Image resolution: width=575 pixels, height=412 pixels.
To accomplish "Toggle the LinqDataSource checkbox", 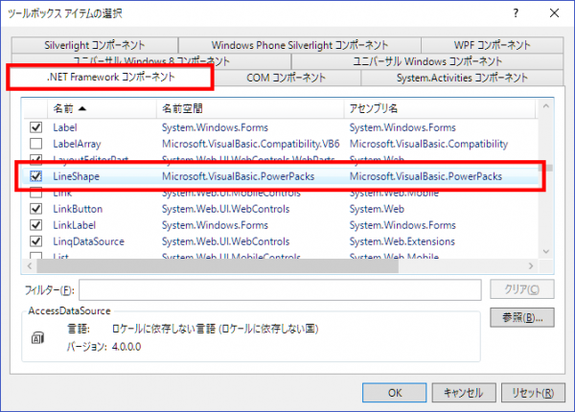I will 36,241.
